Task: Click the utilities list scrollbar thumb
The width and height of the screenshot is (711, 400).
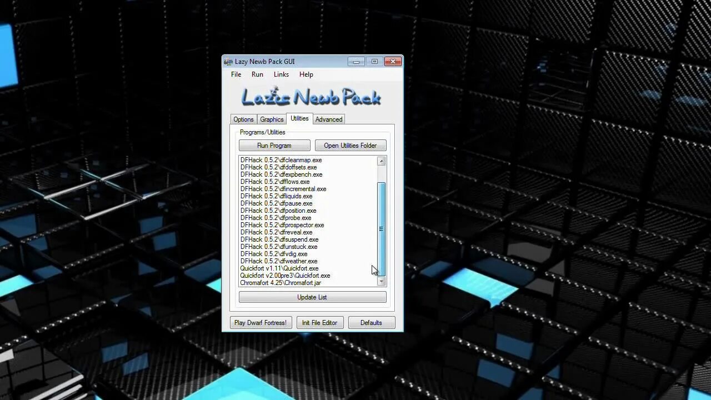Action: coord(381,229)
